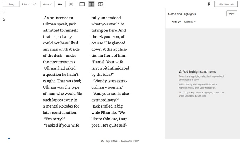
Task: Click the line '“I’m sorry?”'
Action: coord(55,119)
